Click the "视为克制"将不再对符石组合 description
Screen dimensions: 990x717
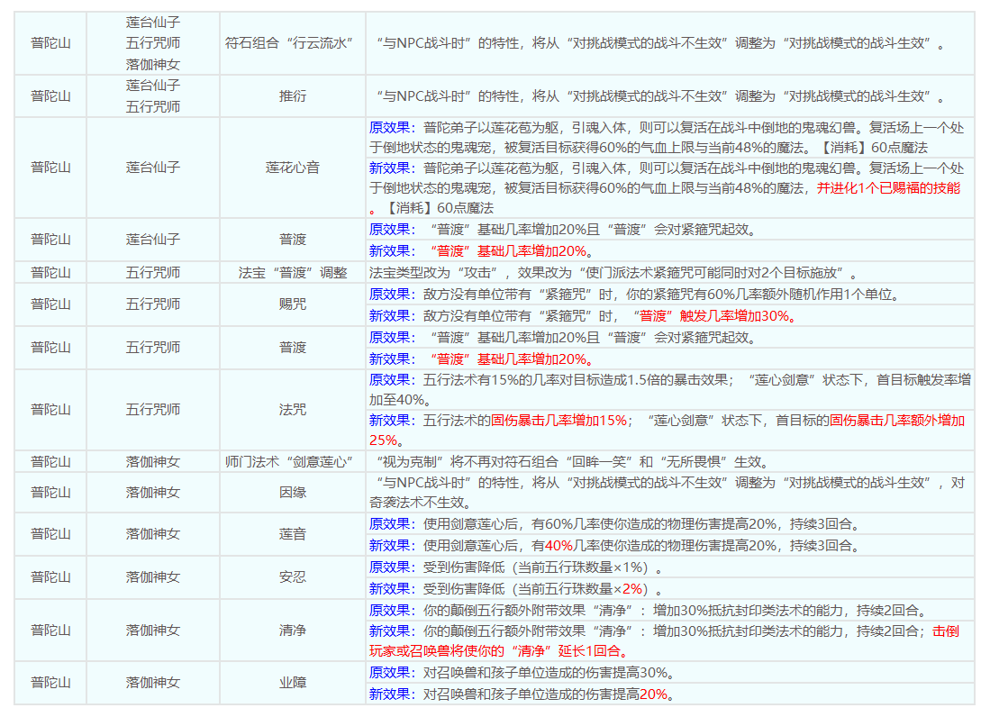pyautogui.click(x=572, y=462)
